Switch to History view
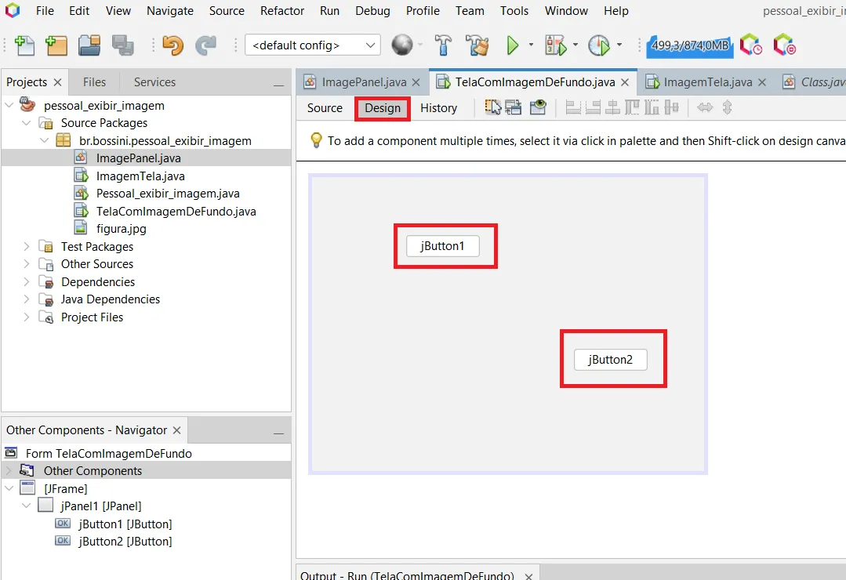 pos(438,108)
